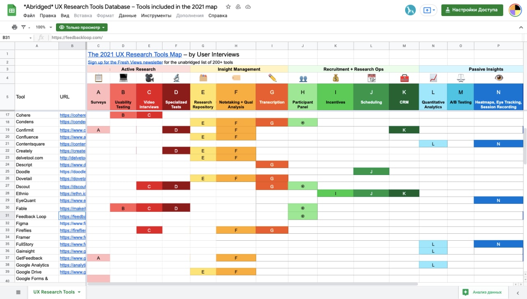Click the add to Drive icon
This screenshot has width=527, height=299.
tap(238, 7)
